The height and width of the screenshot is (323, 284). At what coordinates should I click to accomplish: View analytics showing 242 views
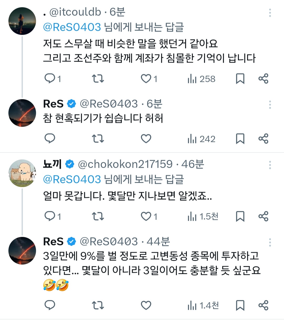202,139
